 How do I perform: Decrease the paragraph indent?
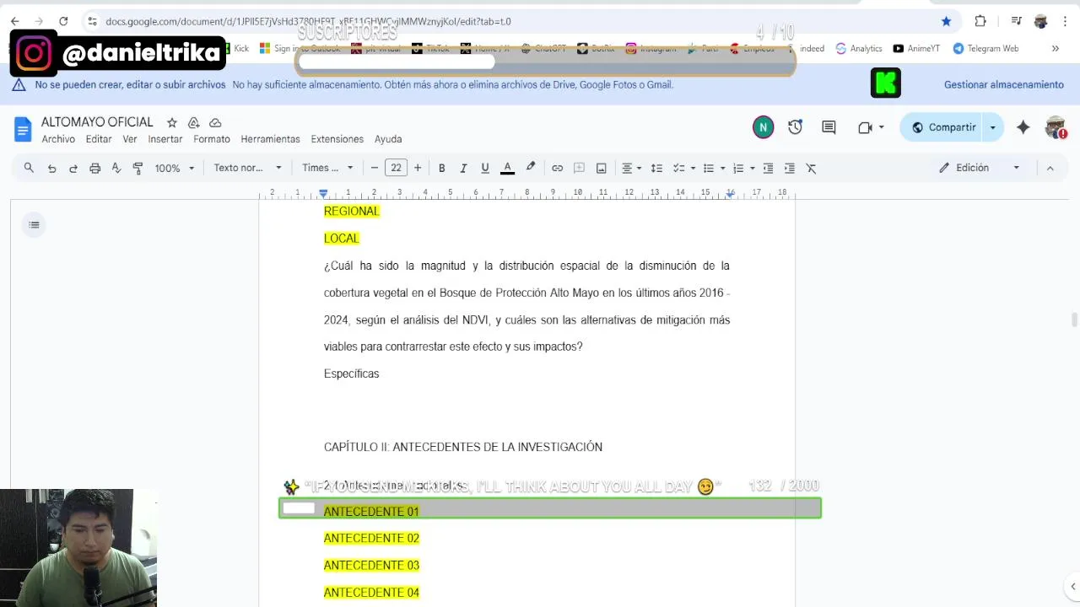pos(768,168)
